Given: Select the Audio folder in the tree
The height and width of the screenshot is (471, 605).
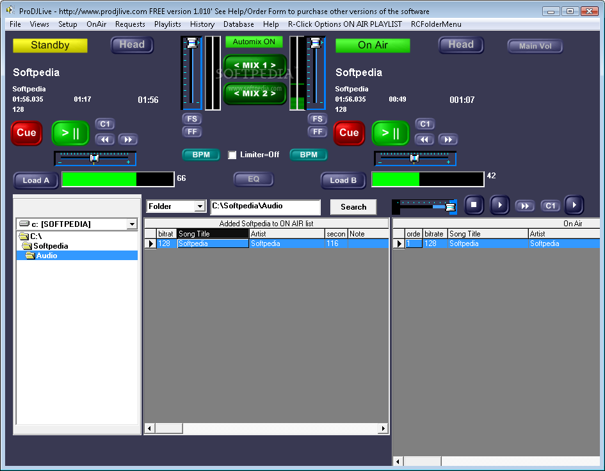Looking at the screenshot, I should [46, 256].
